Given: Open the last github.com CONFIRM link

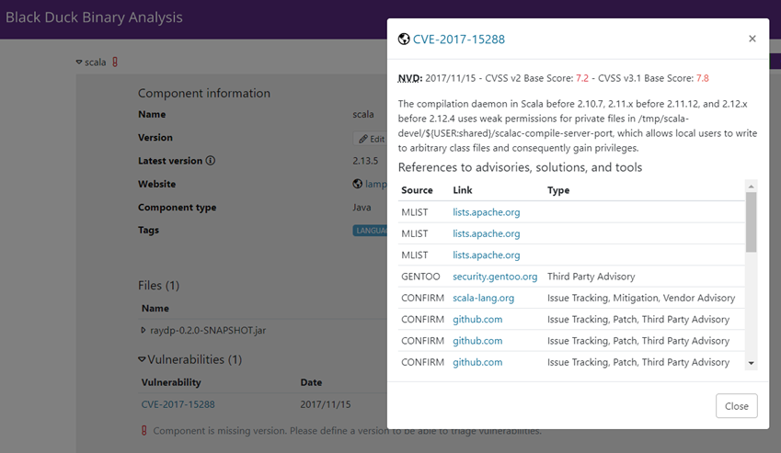Looking at the screenshot, I should pos(477,362).
